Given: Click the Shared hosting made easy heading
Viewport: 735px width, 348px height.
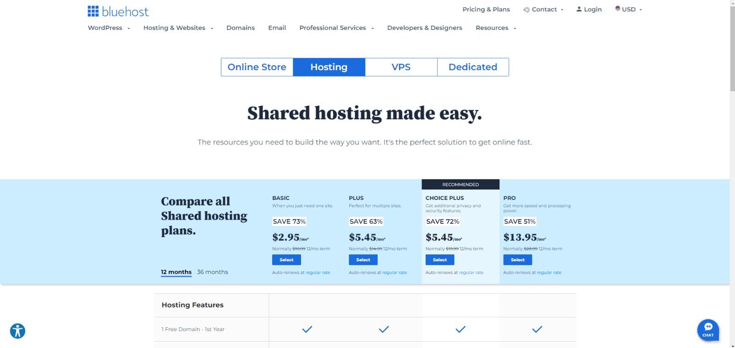Looking at the screenshot, I should click(365, 113).
